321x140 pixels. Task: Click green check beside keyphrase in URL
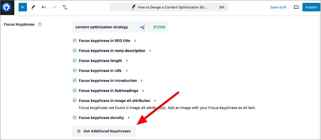click(x=75, y=71)
